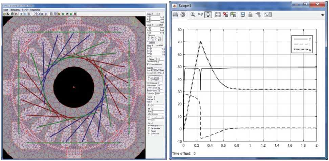Open the Signal selector icon in Scope1
The height and width of the screenshot is (161, 329).
point(258,15)
